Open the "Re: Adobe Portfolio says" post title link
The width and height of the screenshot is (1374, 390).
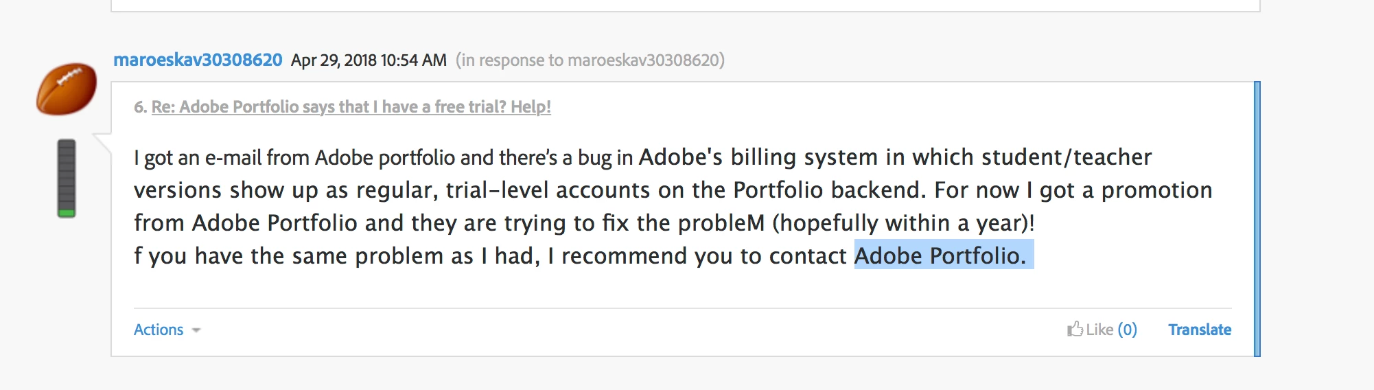click(351, 107)
